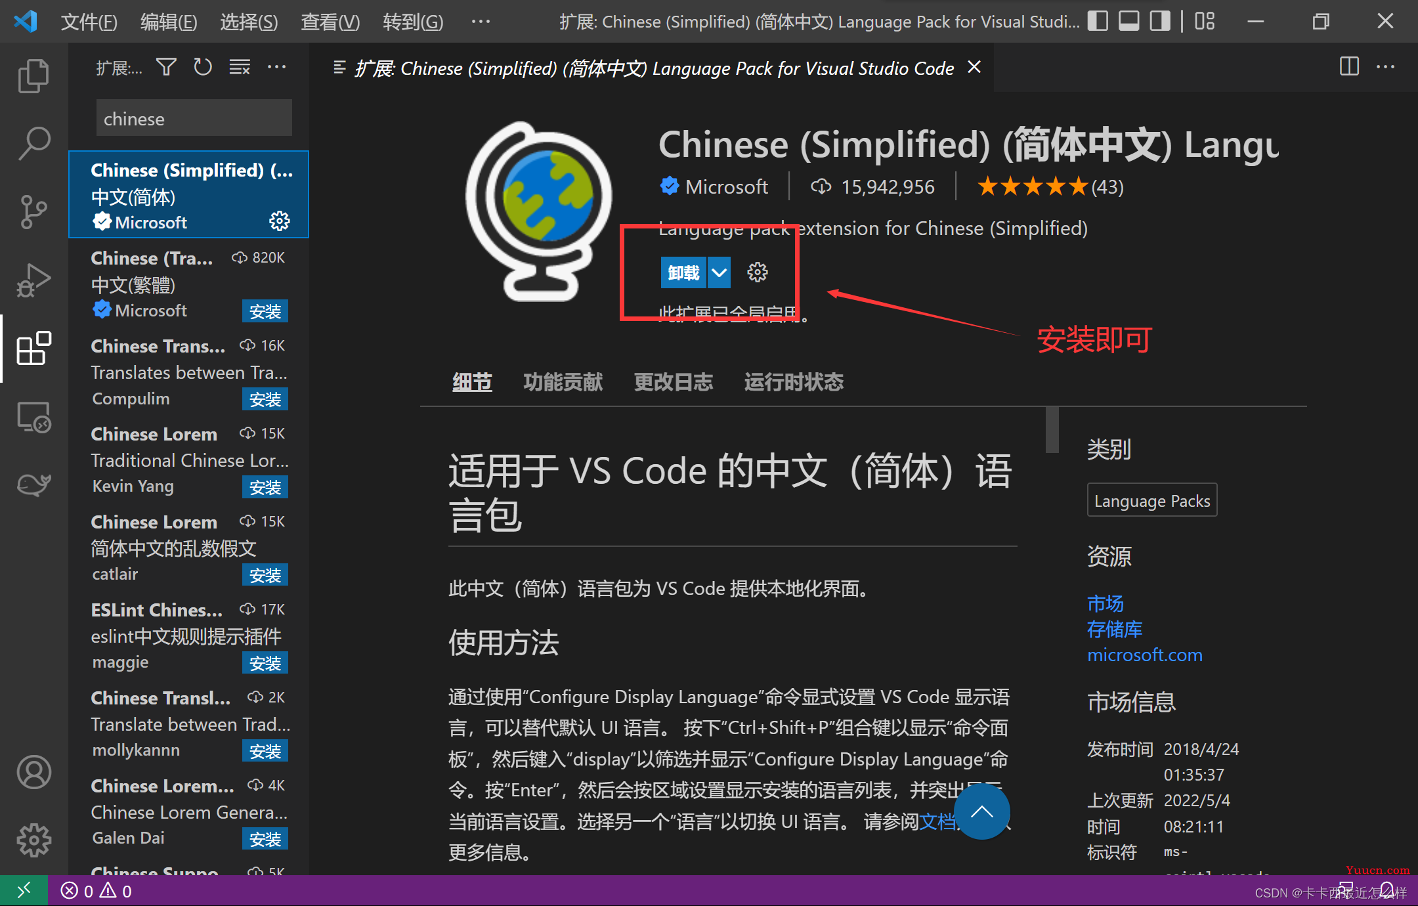Install Compulim's Chinese Translation extension
Viewport: 1418px width, 906px height.
(x=265, y=399)
